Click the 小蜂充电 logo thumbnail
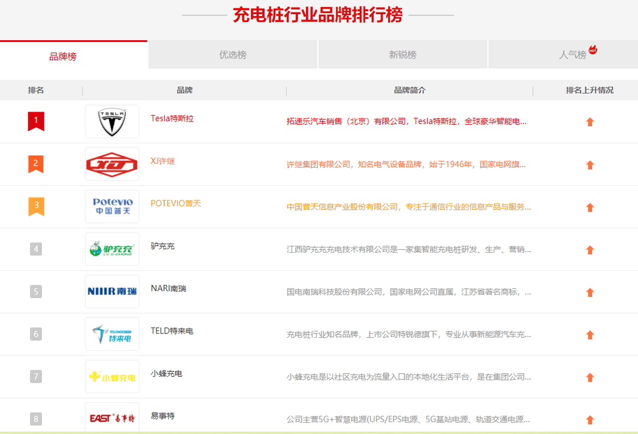This screenshot has width=638, height=434. tap(112, 377)
